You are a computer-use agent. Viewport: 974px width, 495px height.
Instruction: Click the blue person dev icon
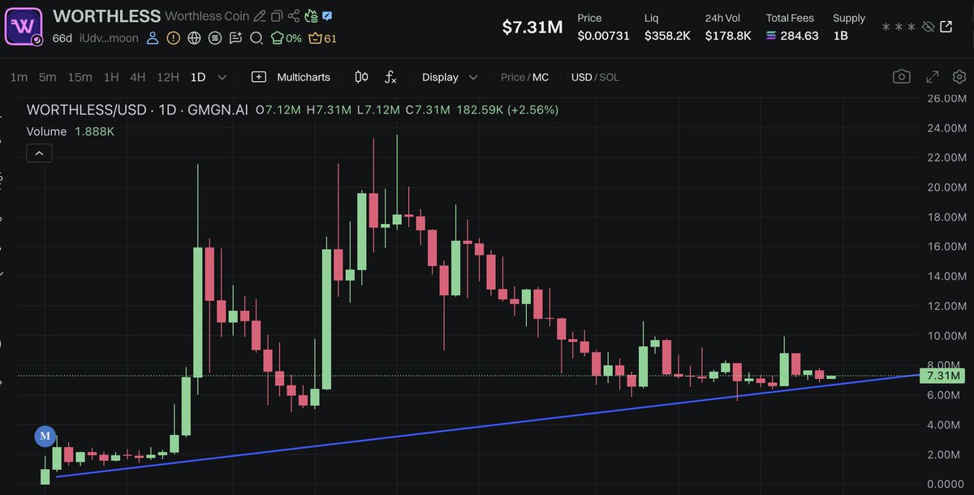tap(153, 38)
